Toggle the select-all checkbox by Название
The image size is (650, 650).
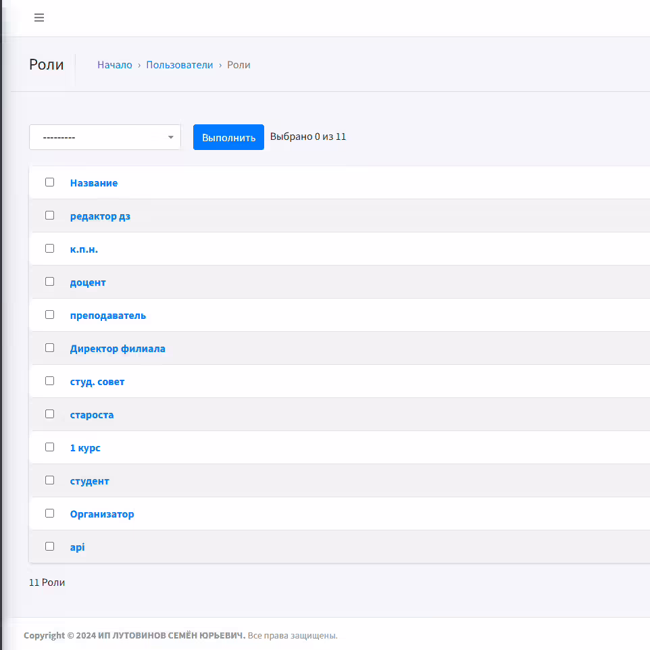(x=50, y=182)
